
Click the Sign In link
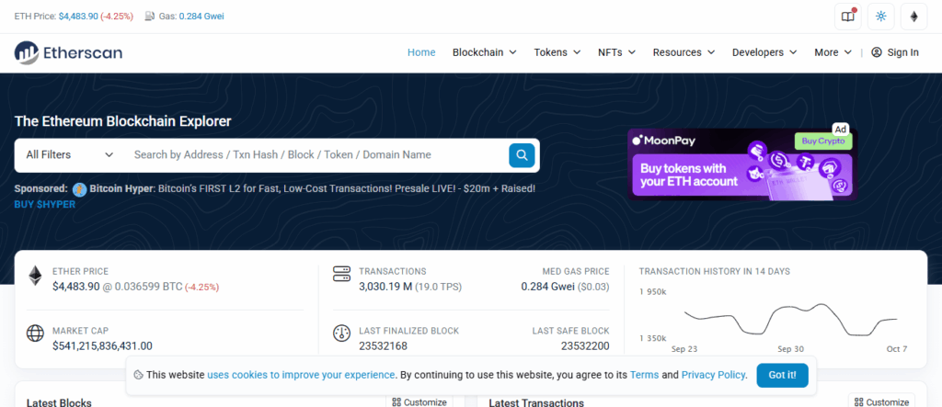click(895, 52)
